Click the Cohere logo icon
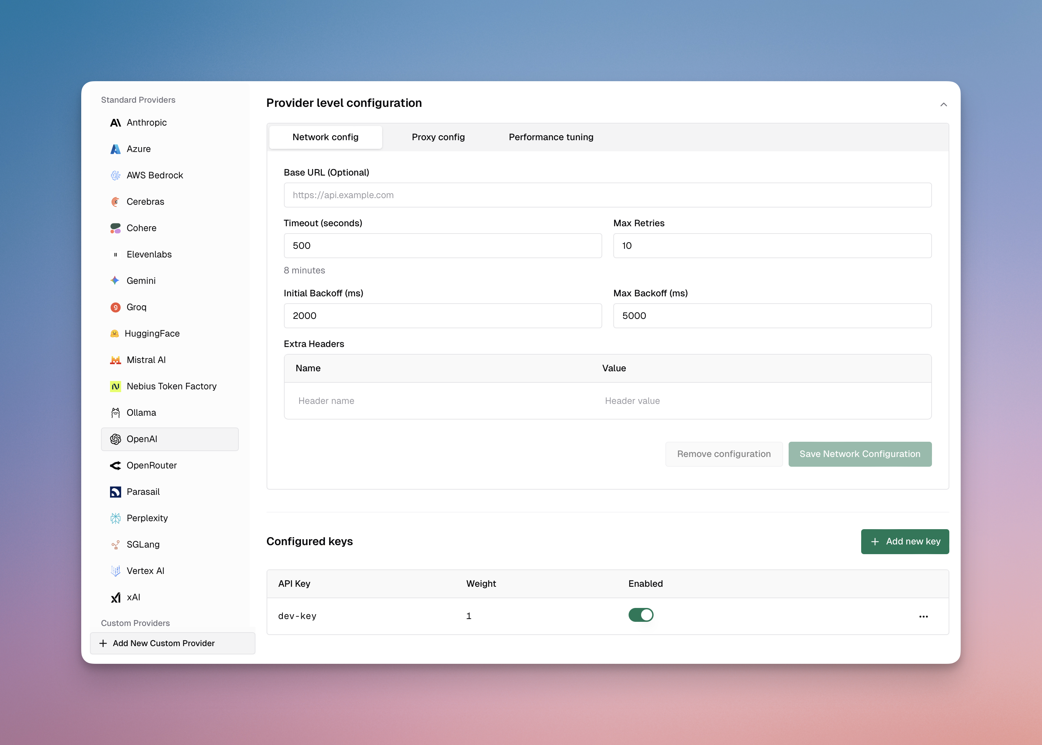The width and height of the screenshot is (1042, 745). pos(115,228)
